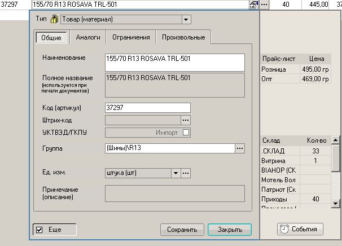This screenshot has width=342, height=246.
Task: Click the УКТВЭД/ГКПУ field
Action: point(148,133)
